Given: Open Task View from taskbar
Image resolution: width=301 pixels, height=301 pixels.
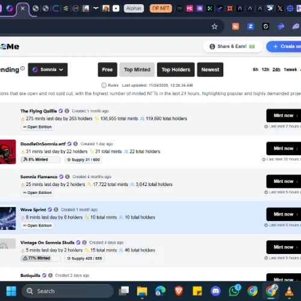Looking at the screenshot, I should (124, 291).
